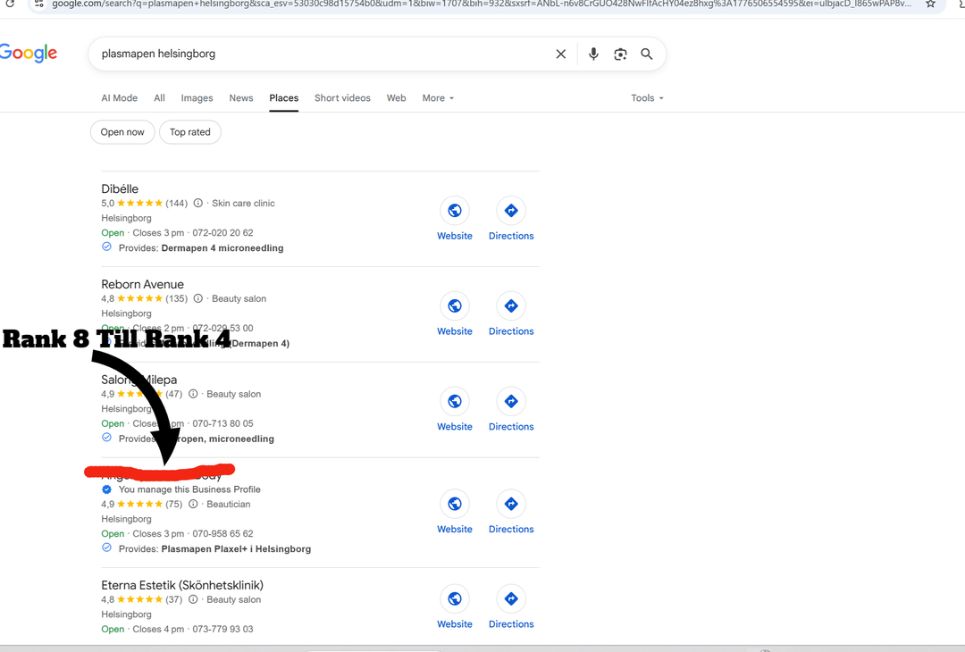965x652 pixels.
Task: Click 'Closes 4 pm' on Eterna Estetik
Action: pos(158,629)
